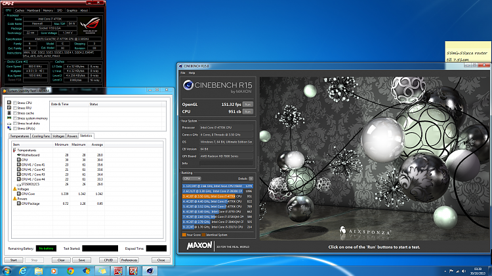Click the Clear button in AIDA64
This screenshot has height=276, width=492.
click(61, 260)
